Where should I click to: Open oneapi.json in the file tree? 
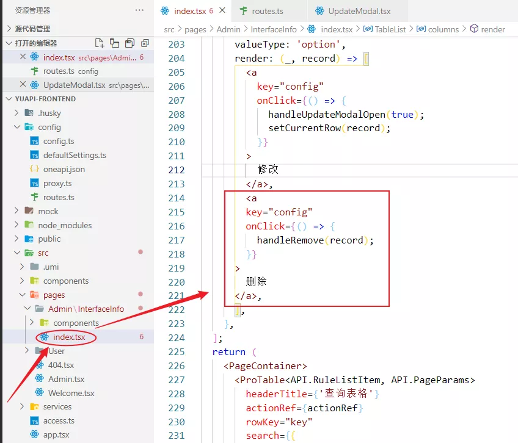tap(79, 169)
